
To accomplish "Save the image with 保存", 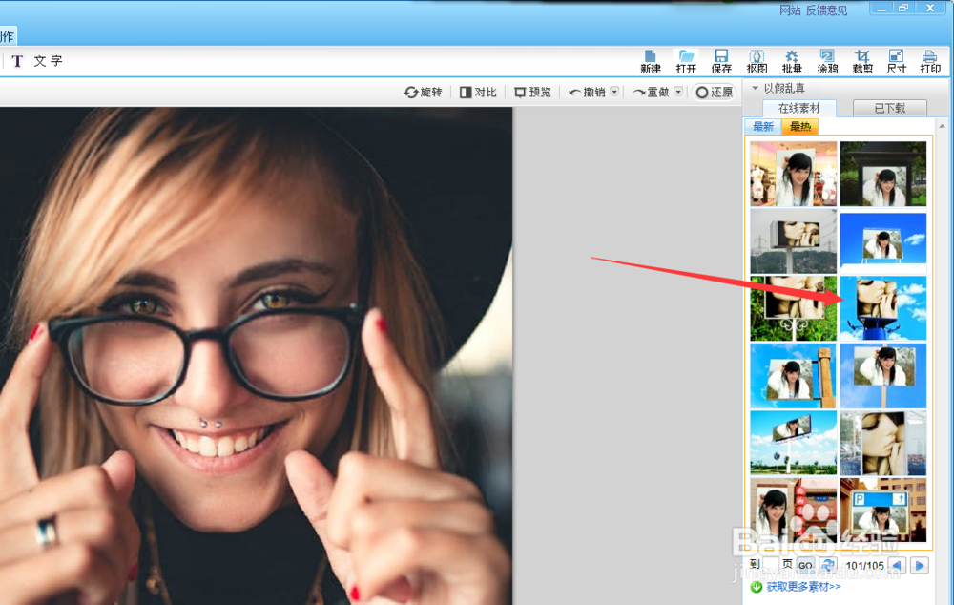I will [721, 61].
